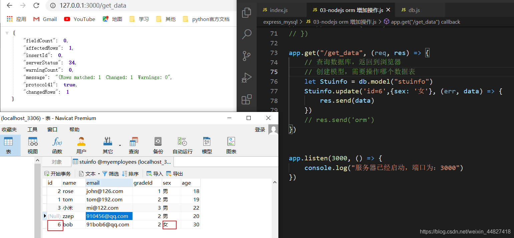Select the tom@192.com email cell
Viewport: 514px width, 238px height.
[x=109, y=199]
